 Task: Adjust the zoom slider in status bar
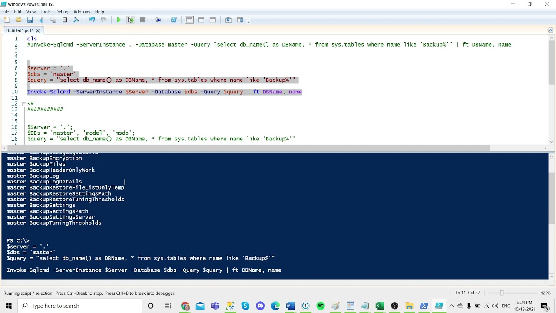tap(502, 293)
